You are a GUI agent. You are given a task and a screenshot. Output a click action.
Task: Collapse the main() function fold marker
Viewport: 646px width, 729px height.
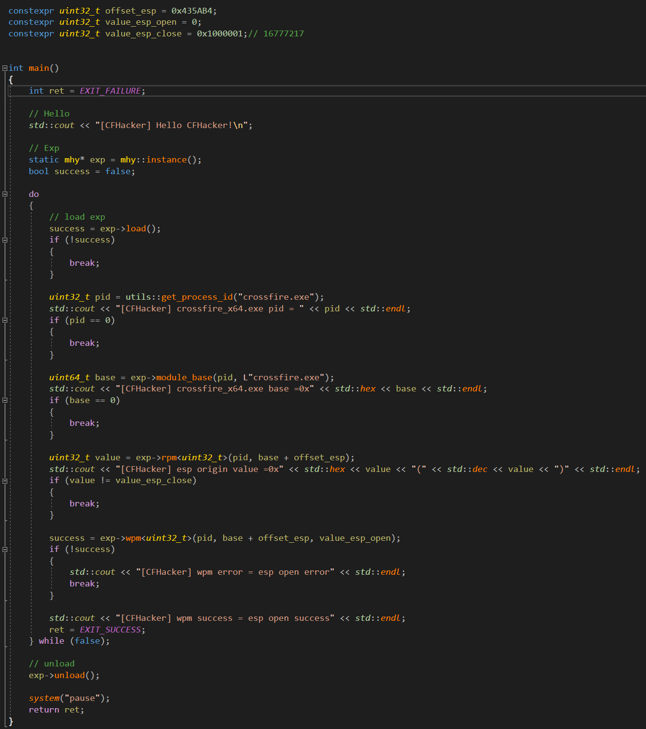(5, 68)
